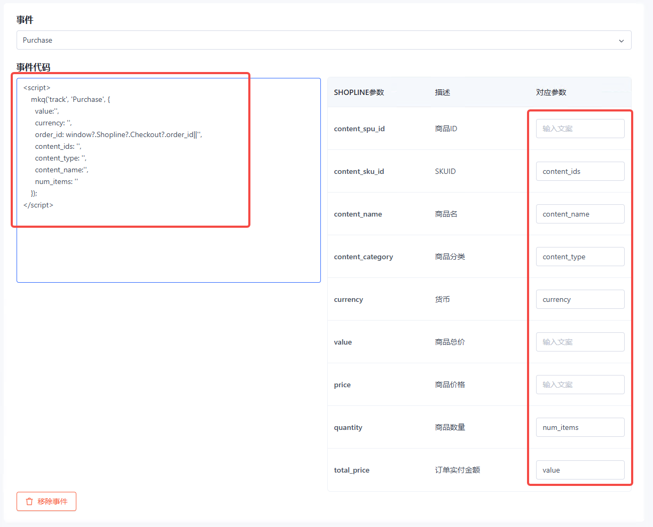Click the content_ids field for content_sku_id
Screen dimensions: 653x527
(580, 171)
